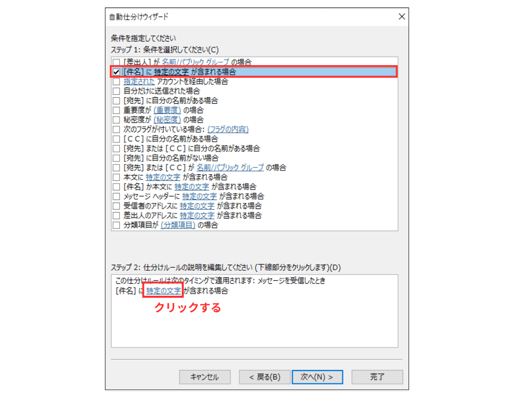The image size is (514, 401).
Task: Enable the 「自分だけに送信された場合」 condition
Action: pos(116,91)
